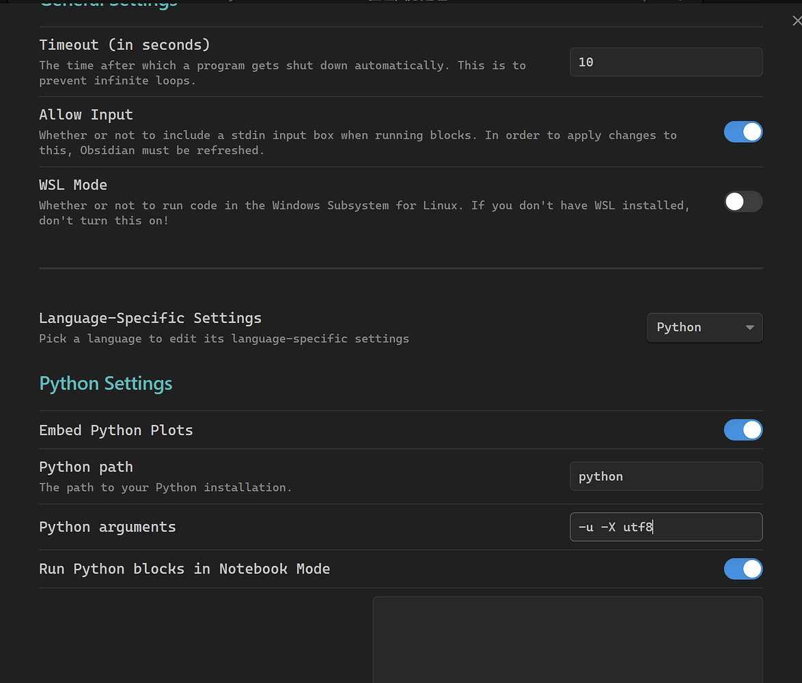Enable the WSL Mode switch
The height and width of the screenshot is (683, 802).
[x=743, y=201]
